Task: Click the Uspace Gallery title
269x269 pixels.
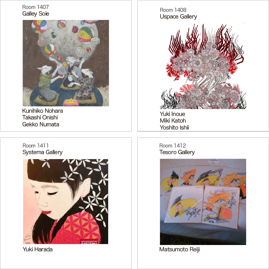Action: (178, 17)
